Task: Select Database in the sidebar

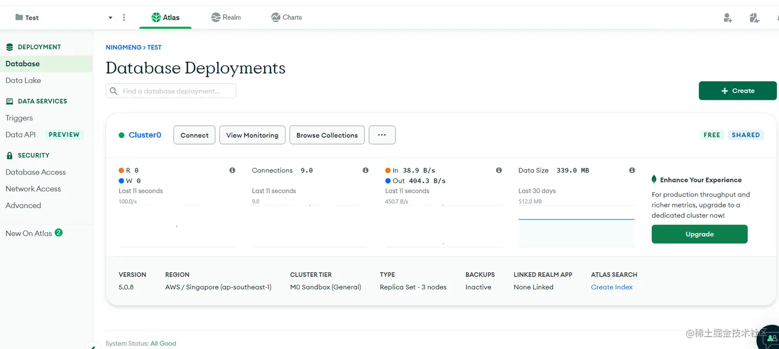Action: tap(46, 64)
